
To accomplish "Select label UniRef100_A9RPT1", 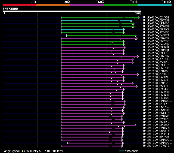I will [x=156, y=134].
